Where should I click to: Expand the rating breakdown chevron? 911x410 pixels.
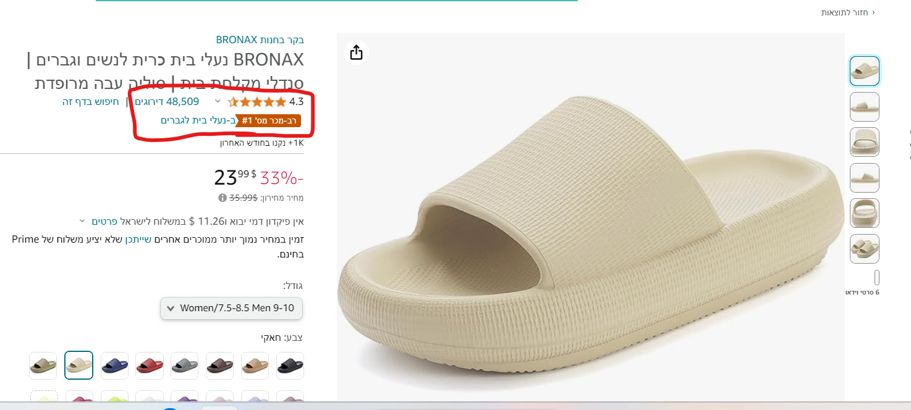pyautogui.click(x=218, y=102)
